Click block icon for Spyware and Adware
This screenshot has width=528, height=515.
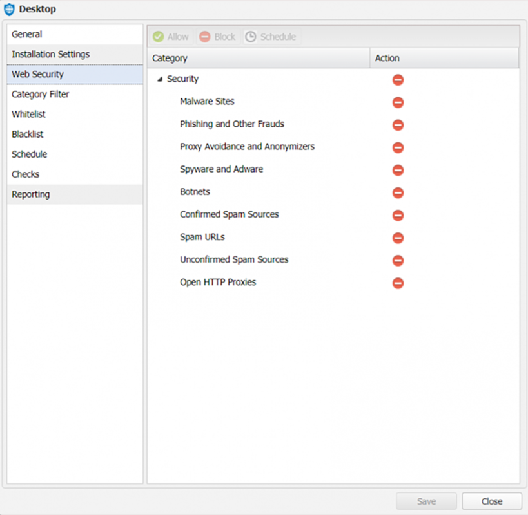[398, 170]
